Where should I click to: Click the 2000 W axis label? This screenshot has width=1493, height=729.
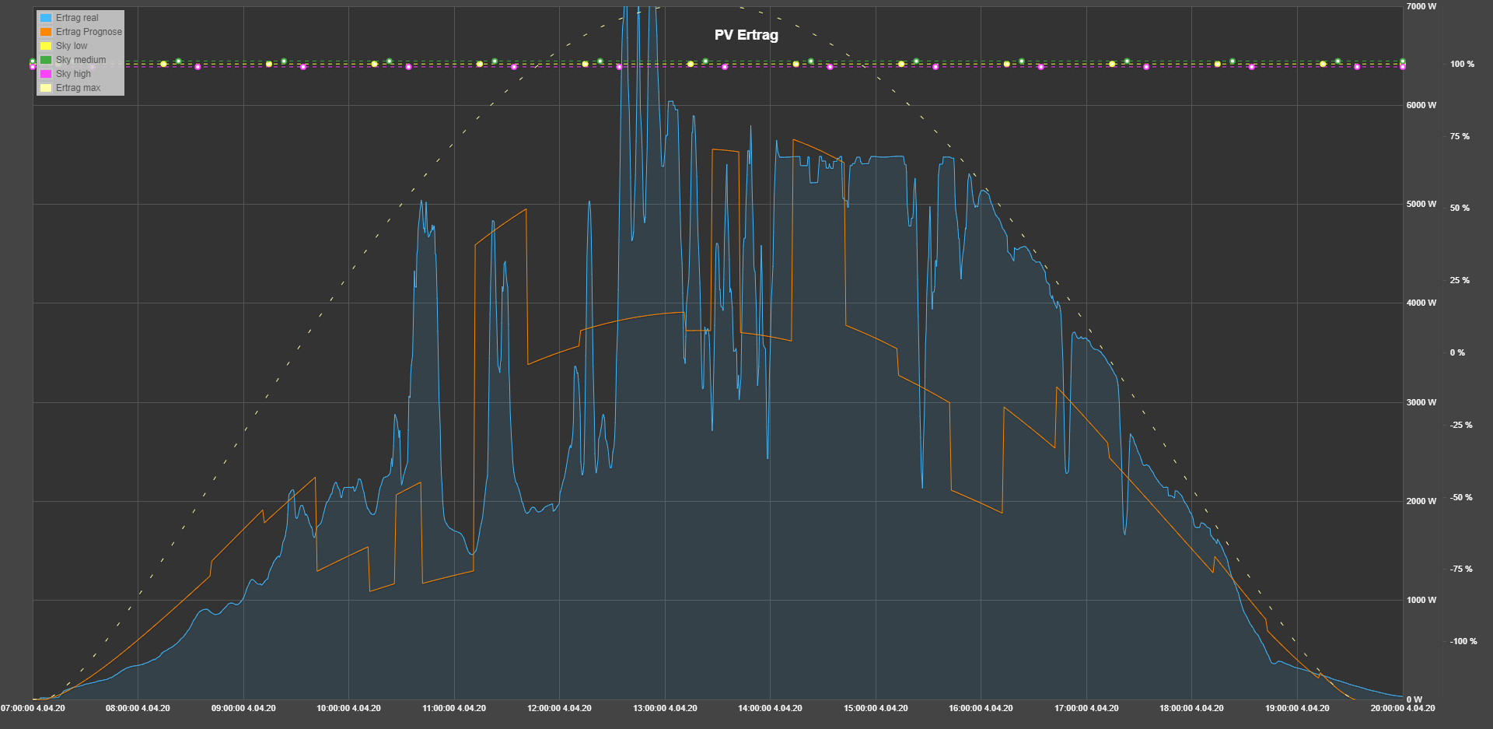[x=1421, y=501]
